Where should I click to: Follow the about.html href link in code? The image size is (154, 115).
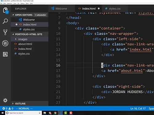point(132,71)
